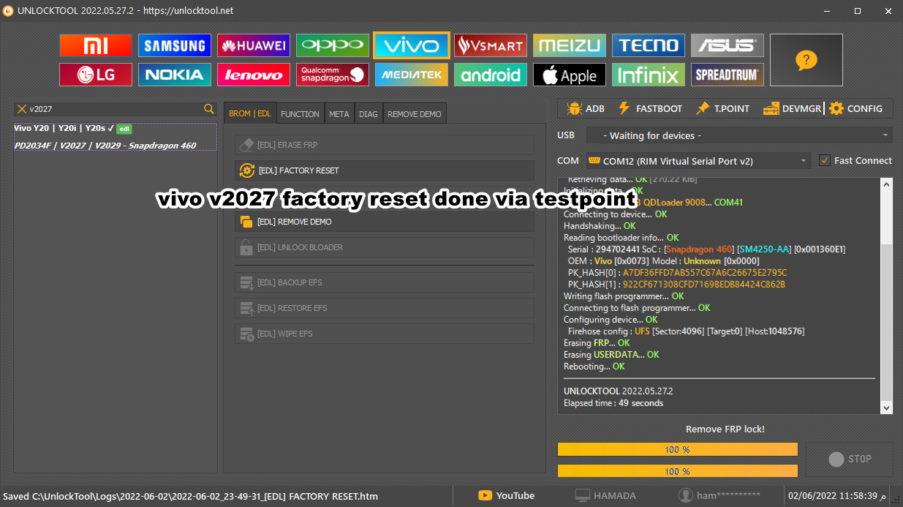Switch to the BROM | EDL tab
This screenshot has height=507, width=903.
point(250,113)
